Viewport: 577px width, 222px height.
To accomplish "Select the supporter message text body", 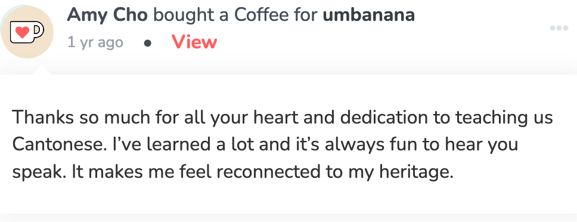I will pos(283,144).
